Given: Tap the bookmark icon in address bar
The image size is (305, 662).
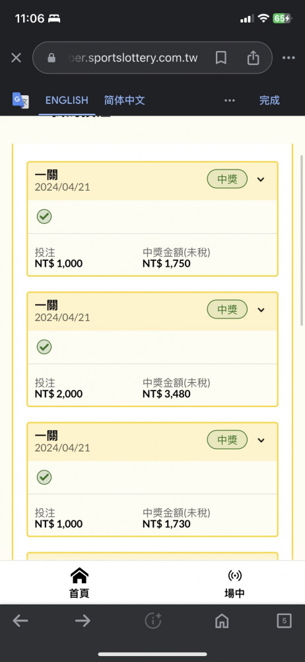Looking at the screenshot, I should click(x=220, y=58).
